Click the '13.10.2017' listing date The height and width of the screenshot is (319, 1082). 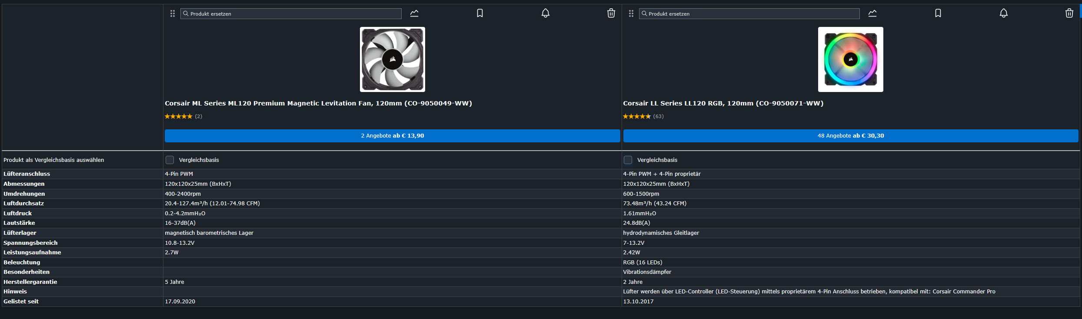[x=639, y=302]
